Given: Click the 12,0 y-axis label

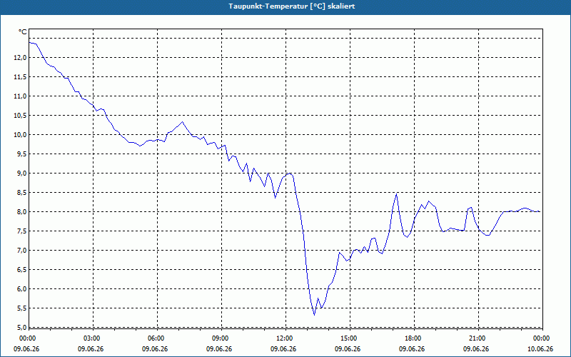Looking at the screenshot, I should [20, 58].
